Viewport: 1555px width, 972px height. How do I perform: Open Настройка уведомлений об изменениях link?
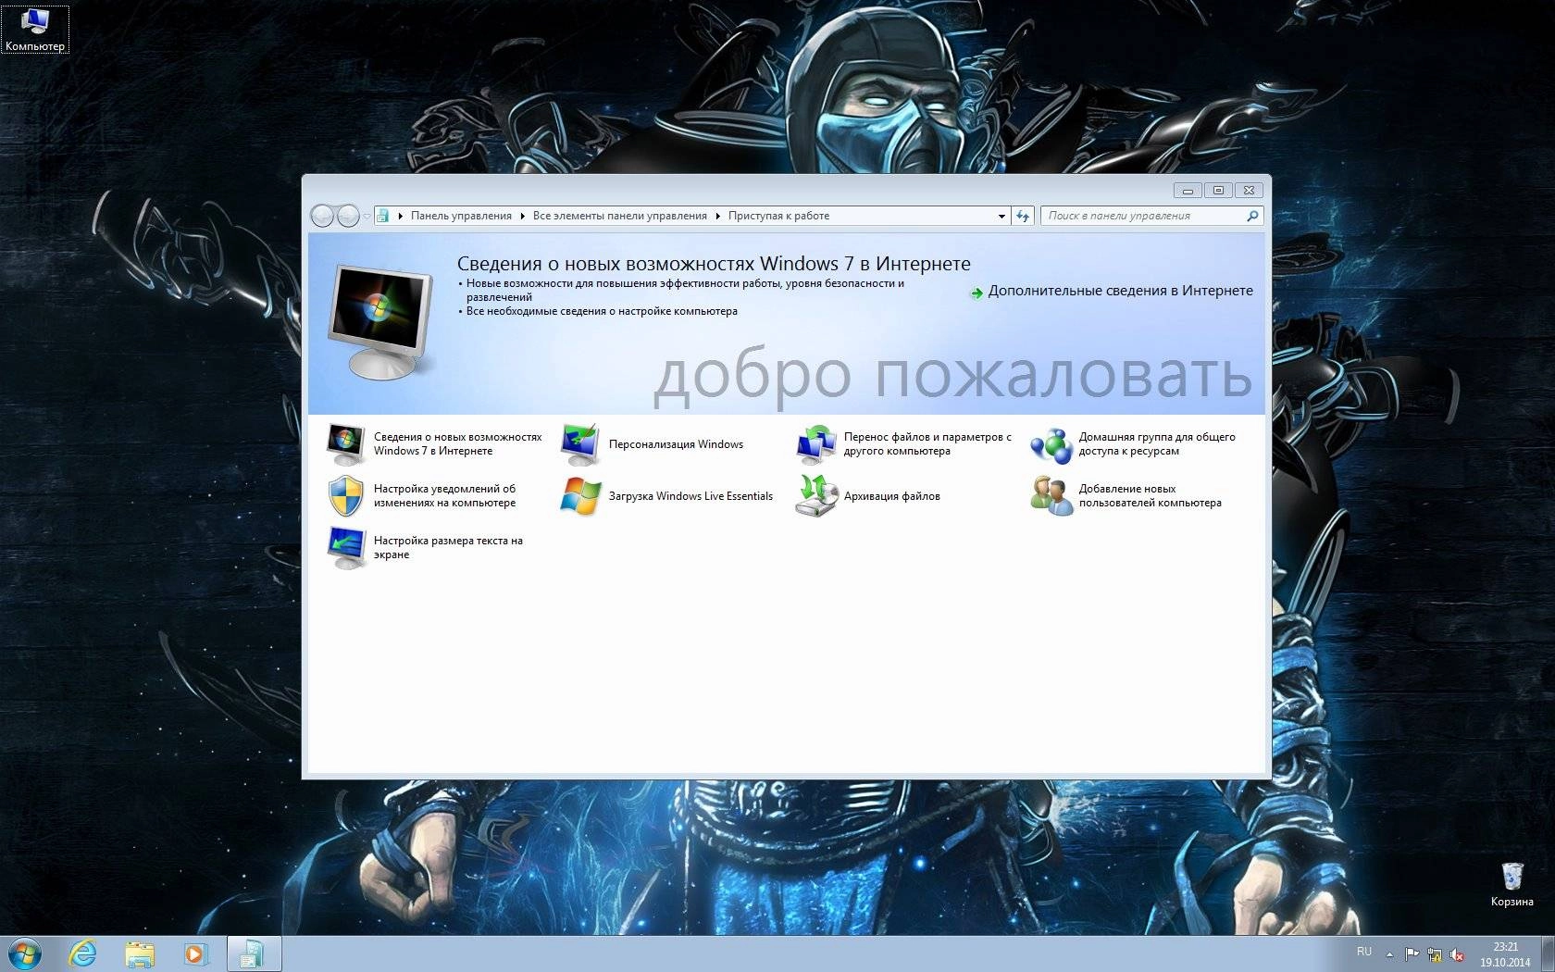click(x=444, y=496)
